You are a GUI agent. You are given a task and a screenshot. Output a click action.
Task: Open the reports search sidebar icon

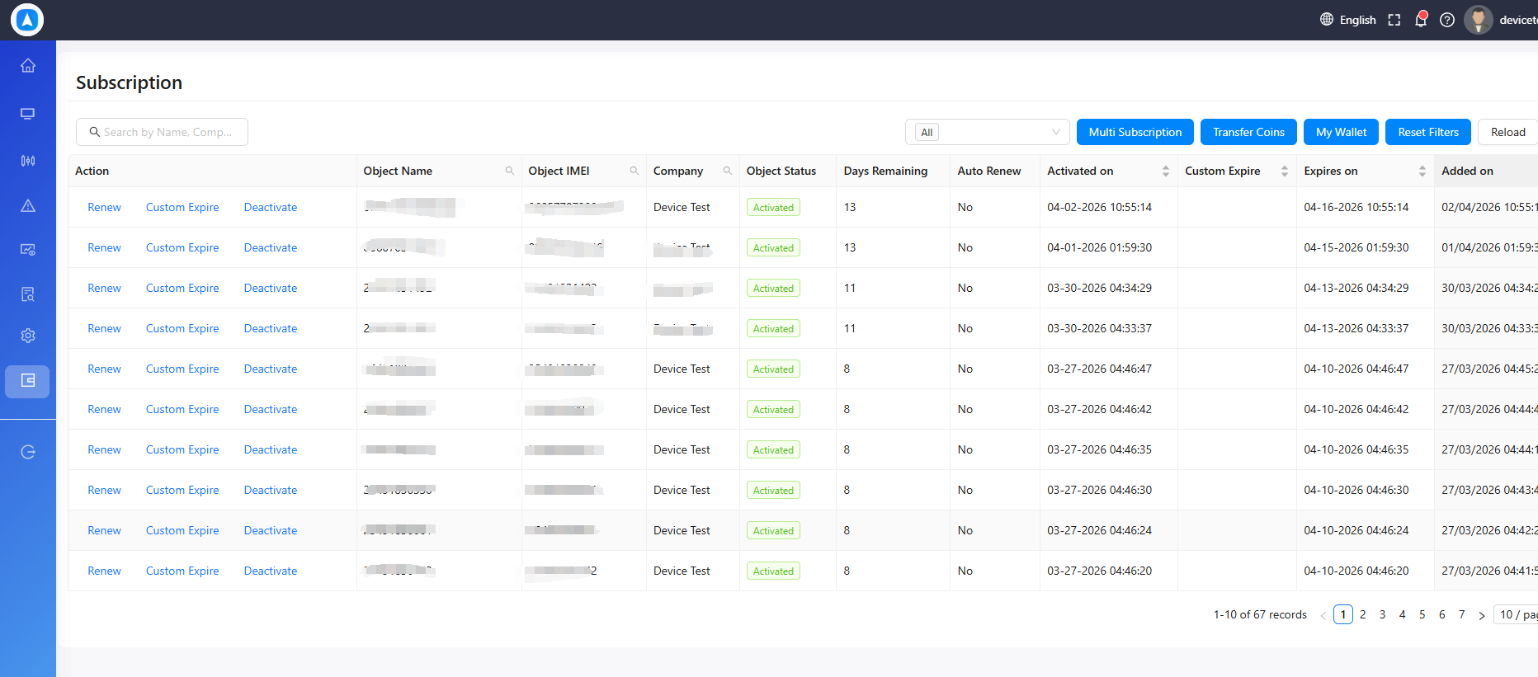28,294
